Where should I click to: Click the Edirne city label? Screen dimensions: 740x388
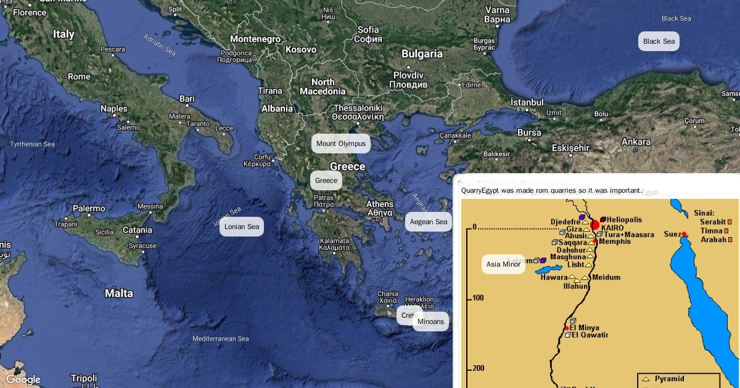pyautogui.click(x=471, y=84)
